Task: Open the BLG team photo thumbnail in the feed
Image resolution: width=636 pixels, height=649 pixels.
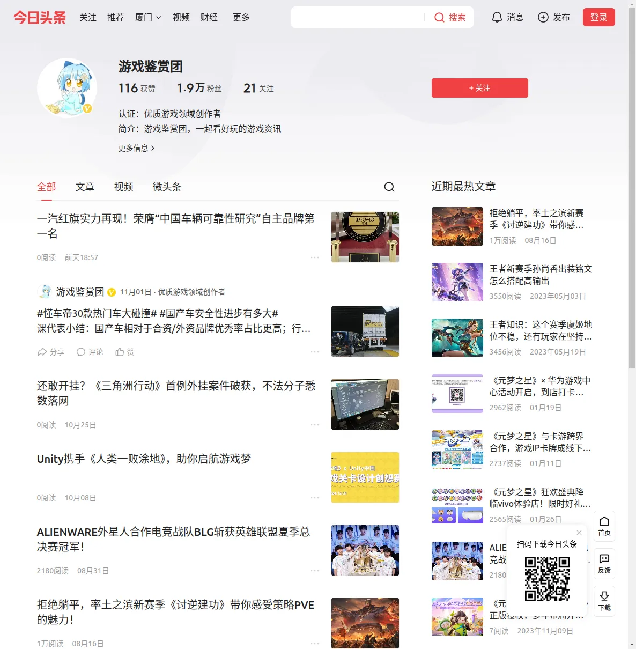Action: click(x=365, y=550)
